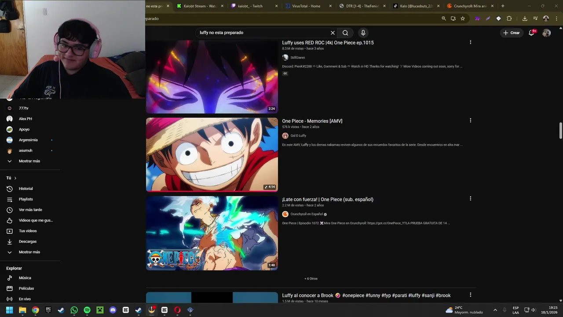Open Ver más tarde list
563x317 pixels.
30,210
